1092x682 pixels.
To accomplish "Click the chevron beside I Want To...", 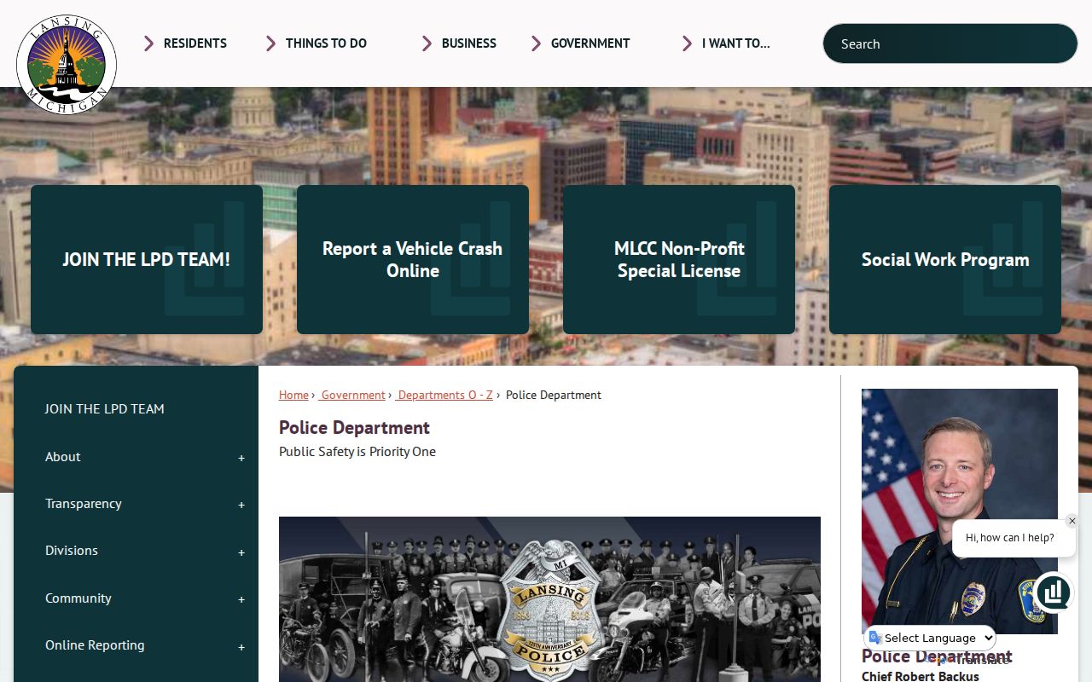I will click(687, 43).
